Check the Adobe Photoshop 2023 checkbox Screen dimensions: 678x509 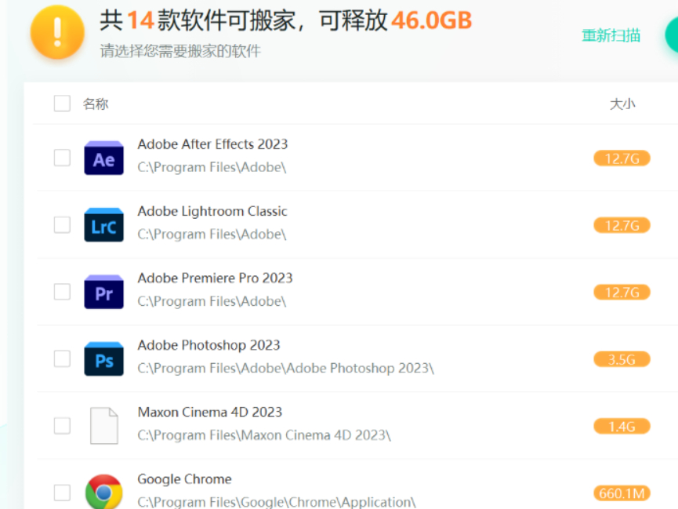coord(62,359)
